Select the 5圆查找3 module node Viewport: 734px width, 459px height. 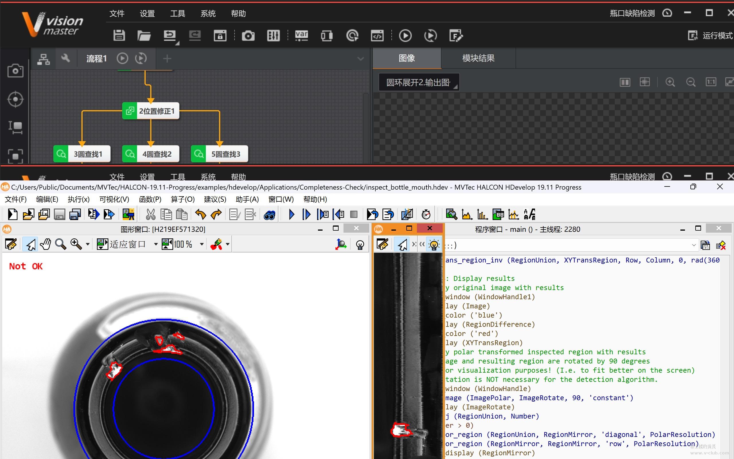pyautogui.click(x=220, y=154)
